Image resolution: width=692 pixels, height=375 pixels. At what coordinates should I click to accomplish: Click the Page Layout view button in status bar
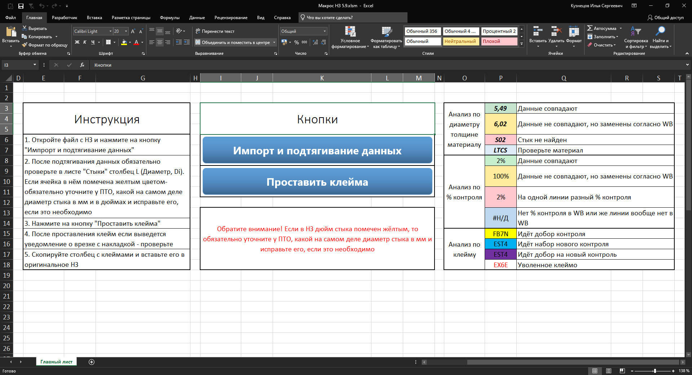pos(609,371)
